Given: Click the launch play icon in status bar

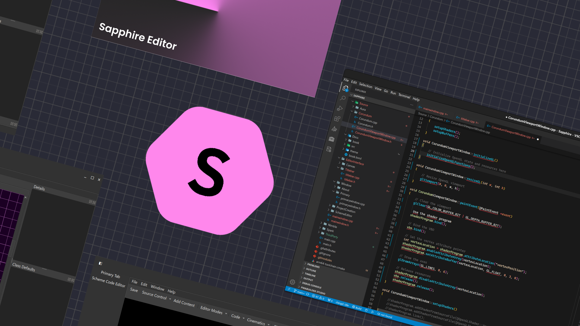Looking at the screenshot, I should (372, 312).
